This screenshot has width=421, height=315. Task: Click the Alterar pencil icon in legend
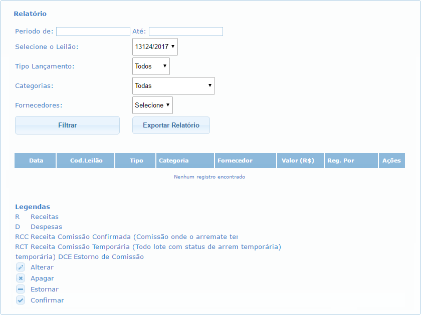tap(21, 267)
